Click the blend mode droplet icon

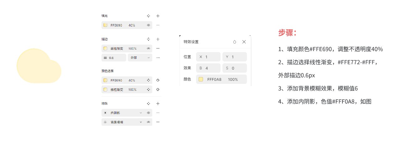(235, 42)
